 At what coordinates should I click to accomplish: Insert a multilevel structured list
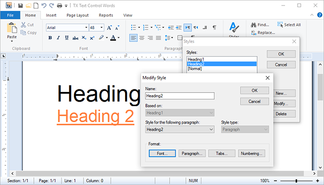coord(158,27)
